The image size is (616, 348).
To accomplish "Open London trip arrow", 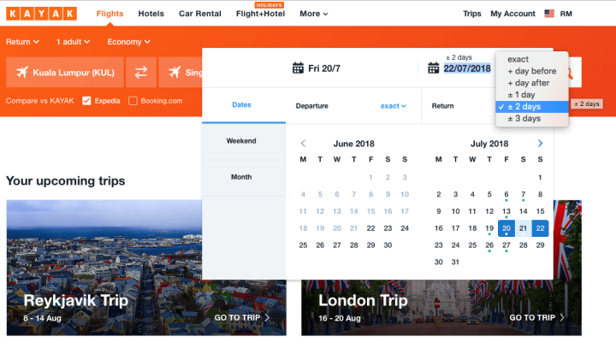I will point(562,317).
